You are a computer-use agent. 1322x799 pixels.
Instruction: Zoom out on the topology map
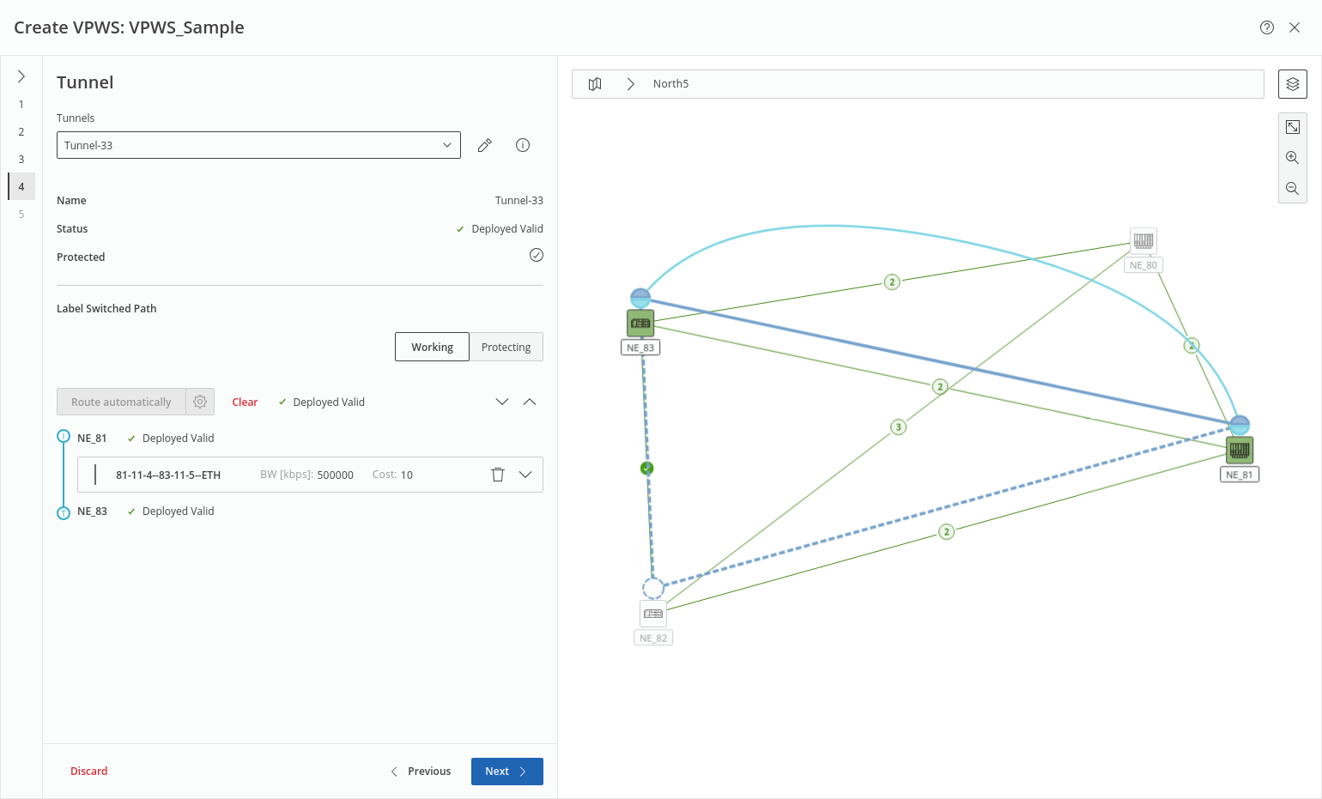pos(1292,189)
